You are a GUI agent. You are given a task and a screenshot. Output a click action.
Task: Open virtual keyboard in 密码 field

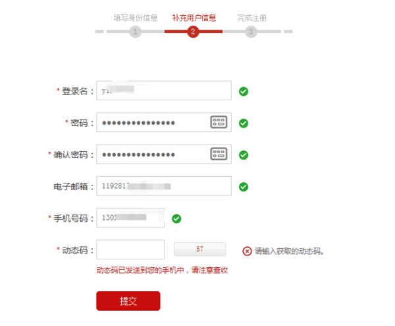click(219, 122)
